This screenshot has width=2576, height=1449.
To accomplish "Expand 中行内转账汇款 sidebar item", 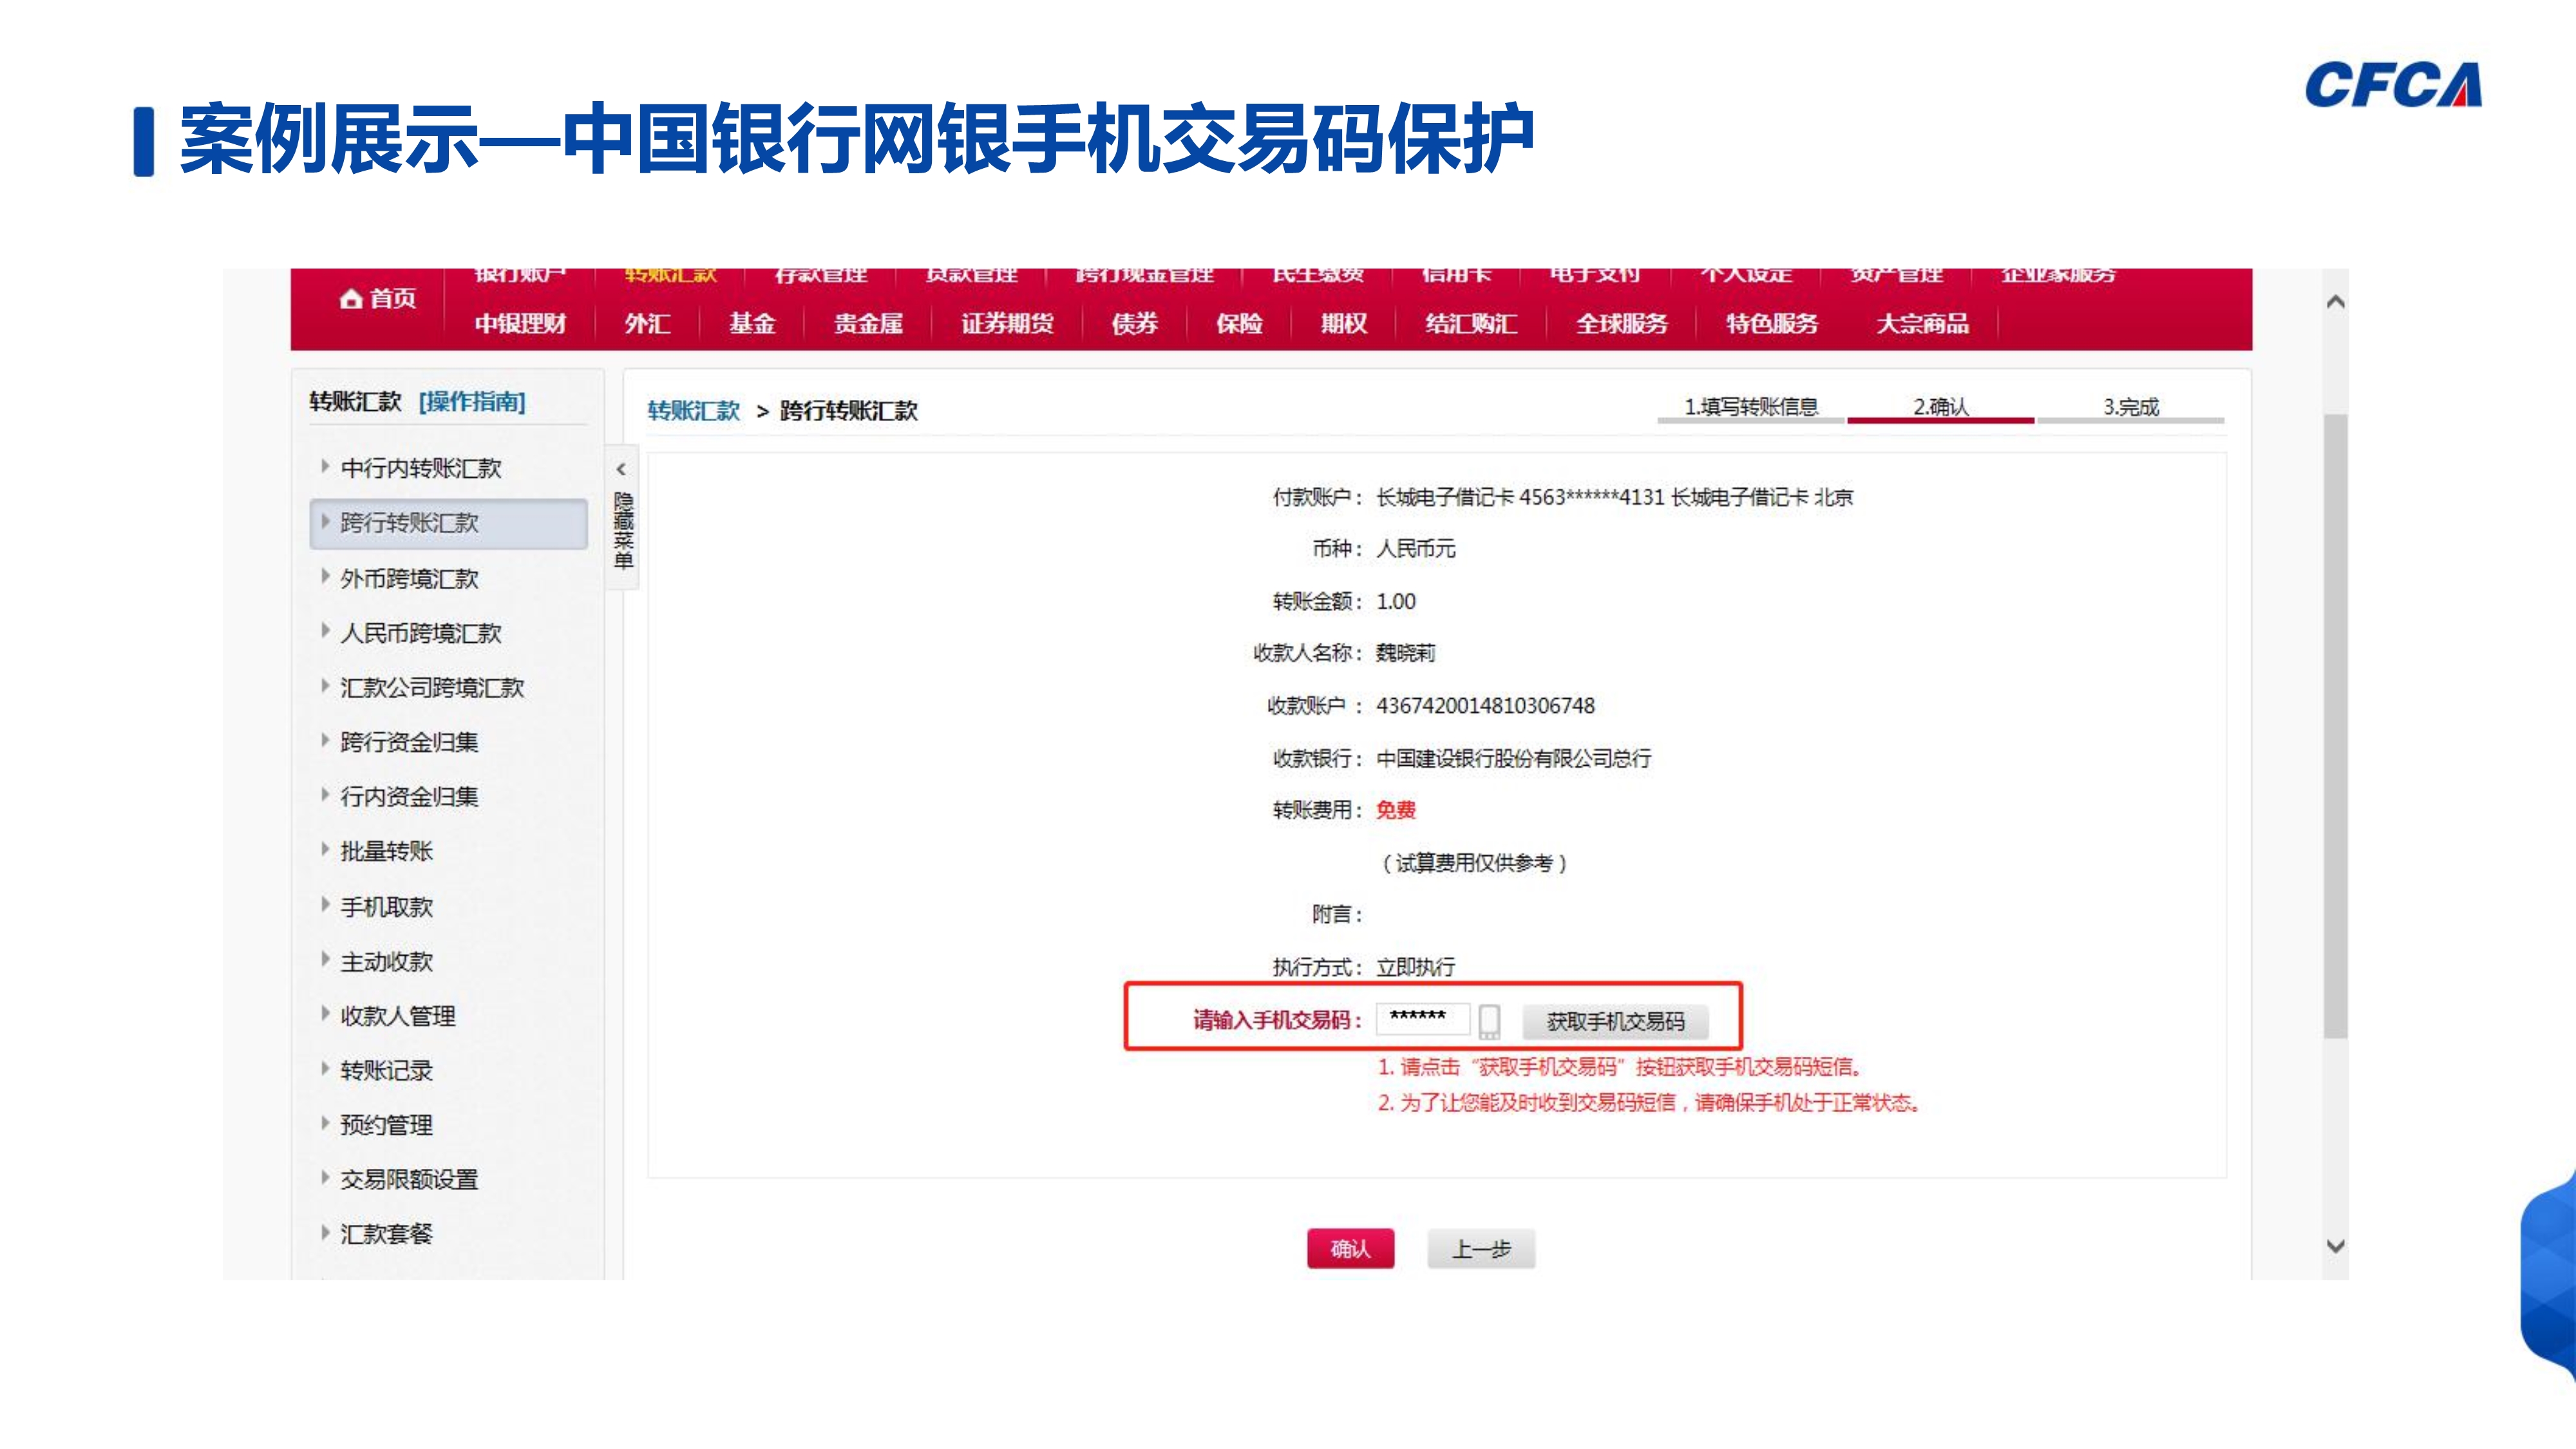I will [x=420, y=468].
